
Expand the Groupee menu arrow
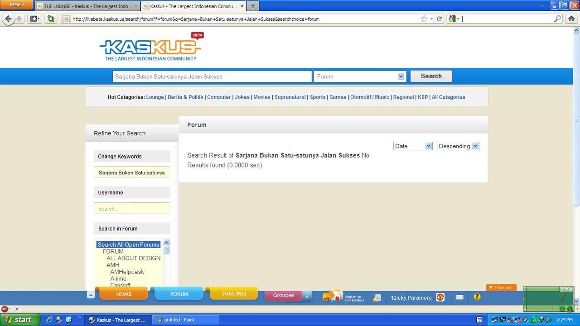(307, 297)
